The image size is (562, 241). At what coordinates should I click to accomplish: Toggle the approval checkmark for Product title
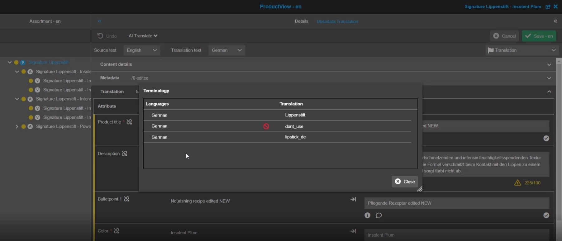[546, 138]
